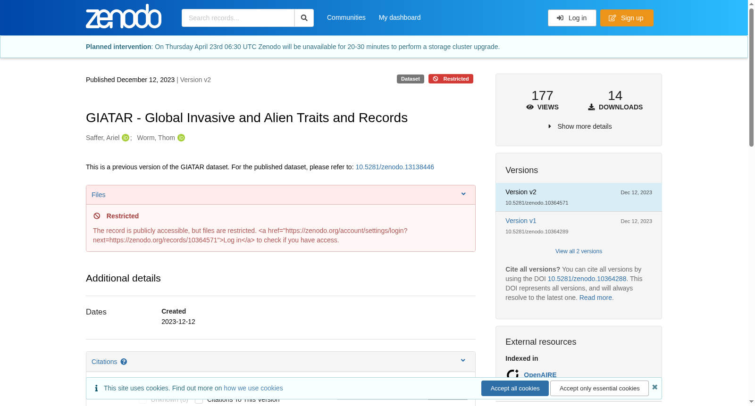
Task: Click the Citations help question icon
Action: 124,362
